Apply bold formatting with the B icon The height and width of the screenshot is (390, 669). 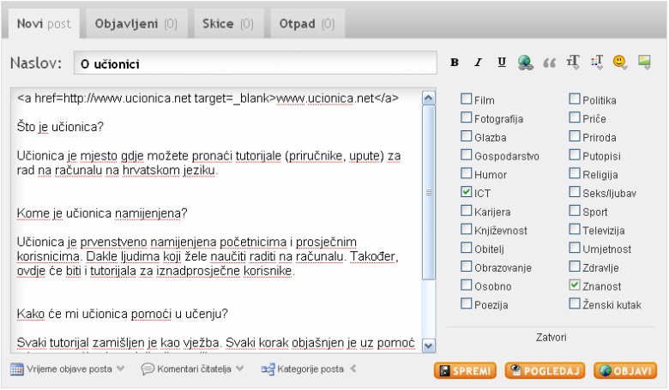coord(455,63)
